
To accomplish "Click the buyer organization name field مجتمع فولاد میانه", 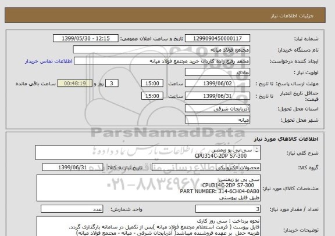I will coord(162,49).
